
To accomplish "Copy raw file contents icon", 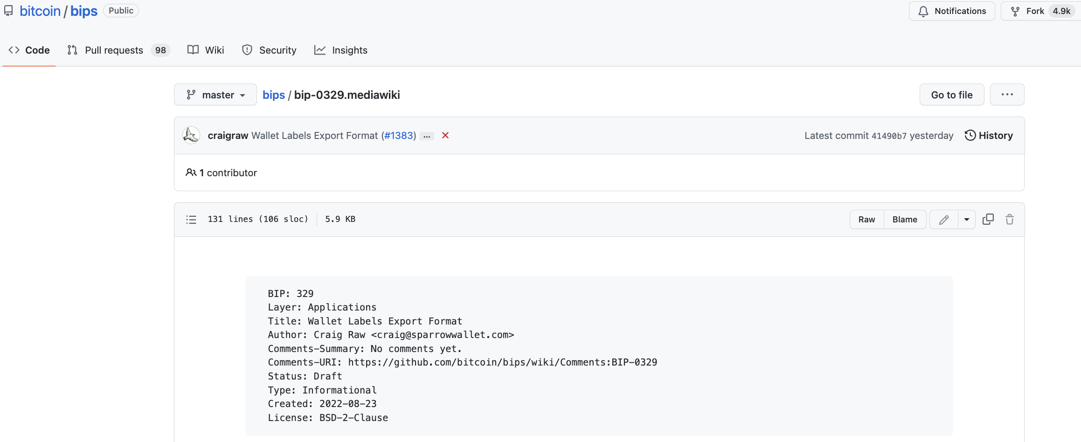I will tap(988, 220).
